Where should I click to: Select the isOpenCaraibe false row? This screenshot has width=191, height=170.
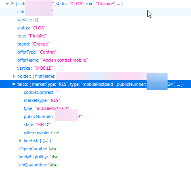[x=95, y=149]
